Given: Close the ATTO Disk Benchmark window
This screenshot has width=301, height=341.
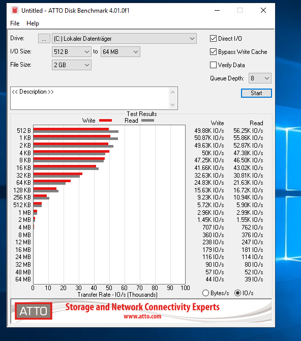Looking at the screenshot, I should (263, 10).
